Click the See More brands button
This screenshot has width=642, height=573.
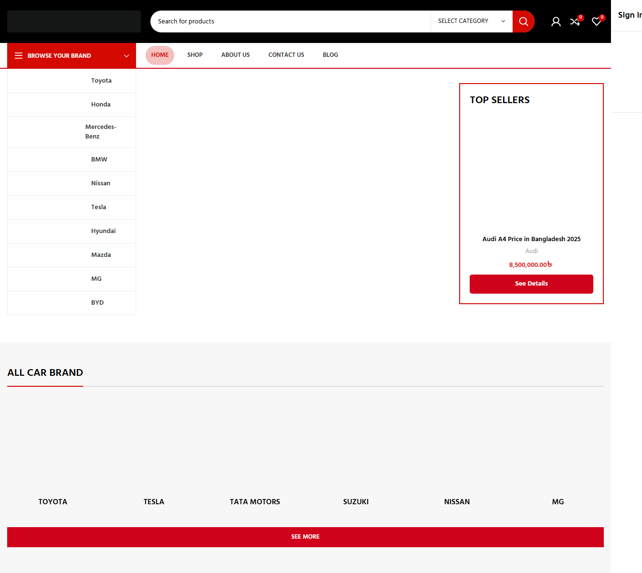pos(305,537)
